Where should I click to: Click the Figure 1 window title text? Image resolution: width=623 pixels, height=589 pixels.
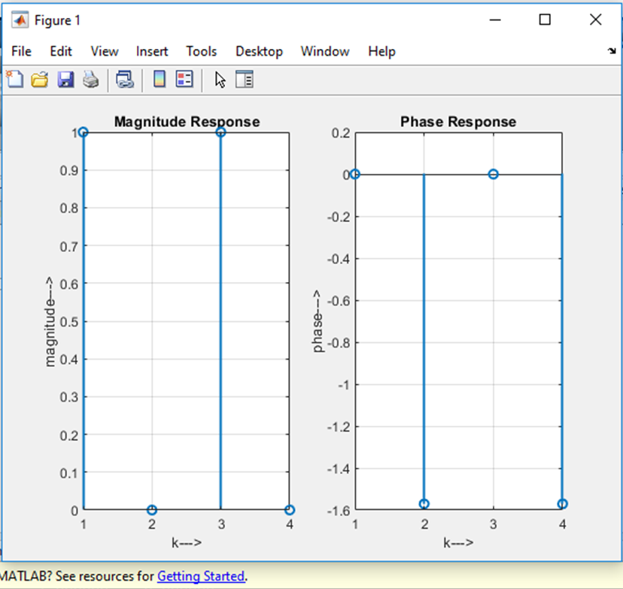[x=57, y=20]
